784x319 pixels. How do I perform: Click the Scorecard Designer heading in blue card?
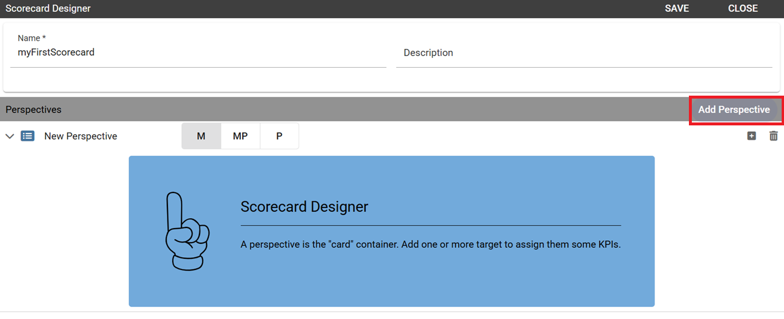[304, 206]
